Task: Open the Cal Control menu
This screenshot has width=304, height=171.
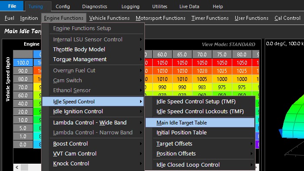Action: 287,18
